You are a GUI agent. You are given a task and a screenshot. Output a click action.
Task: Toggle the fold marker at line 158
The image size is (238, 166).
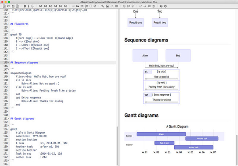coord(8,108)
